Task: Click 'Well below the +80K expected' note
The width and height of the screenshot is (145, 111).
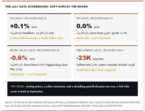Action: [x=96, y=70]
